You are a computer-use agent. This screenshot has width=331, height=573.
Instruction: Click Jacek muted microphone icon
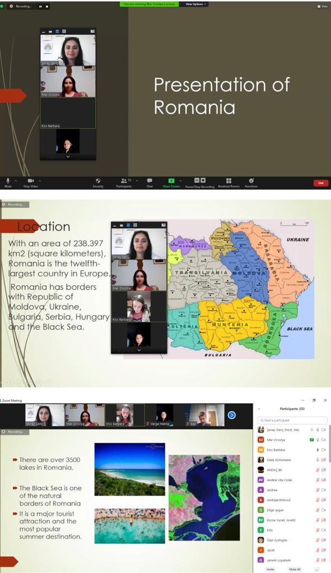pyautogui.click(x=318, y=550)
